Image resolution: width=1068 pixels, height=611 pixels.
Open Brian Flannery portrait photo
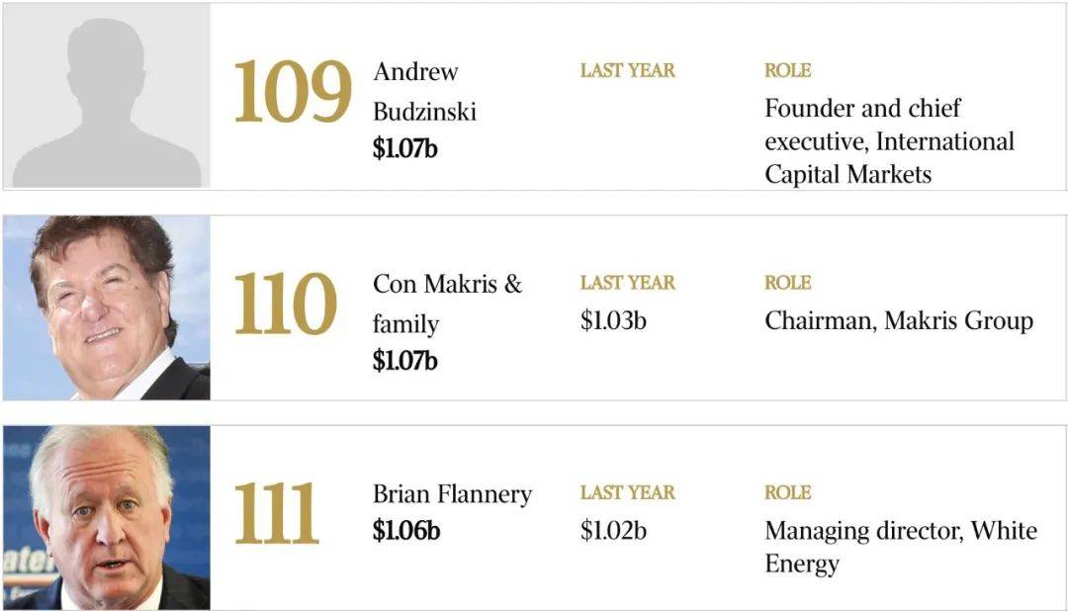pyautogui.click(x=107, y=518)
